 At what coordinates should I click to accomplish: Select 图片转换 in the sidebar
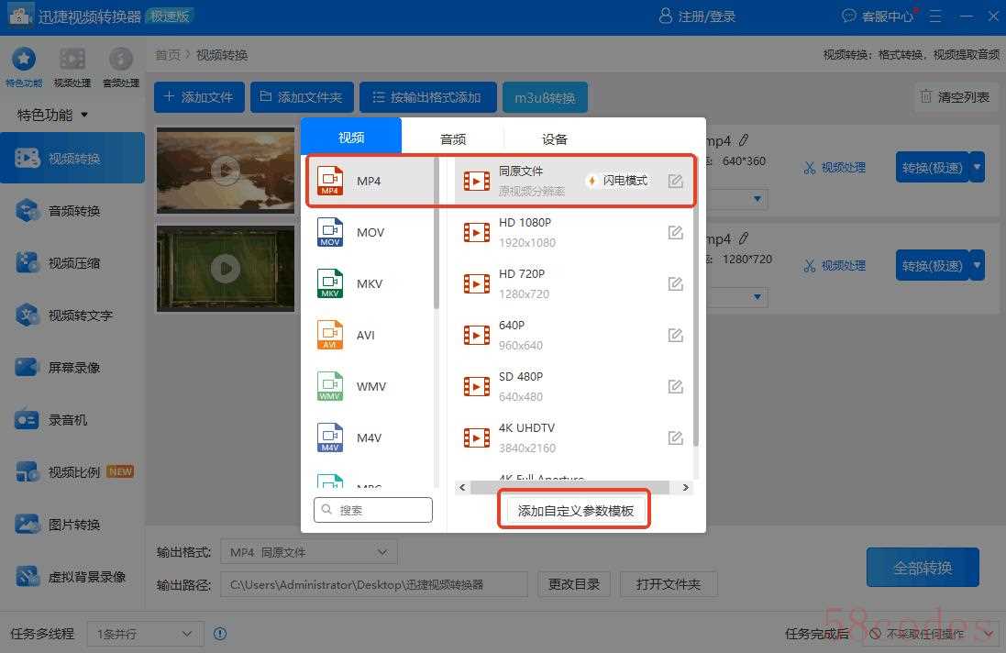(72, 525)
